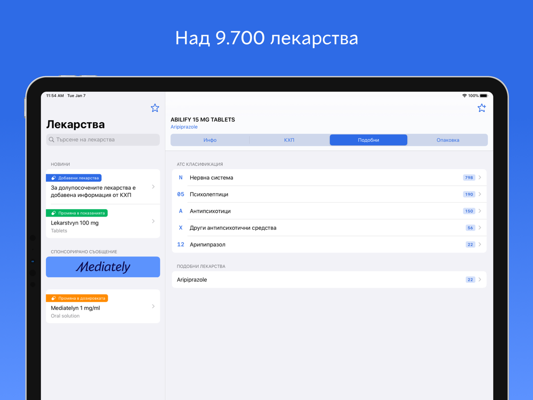Click Добавени лекарства blue tag
This screenshot has width=533, height=400.
coord(74,178)
